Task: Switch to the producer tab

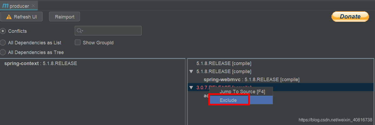Action: click(19, 6)
